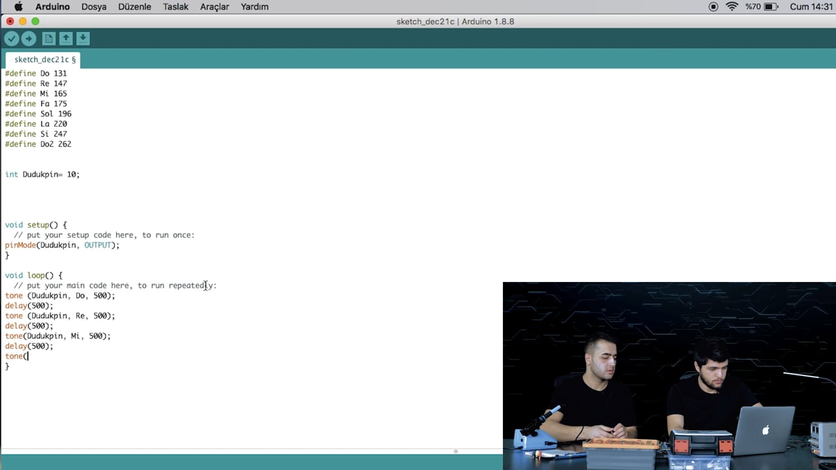
Task: Click the '#define La 220' line
Action: [x=36, y=124]
